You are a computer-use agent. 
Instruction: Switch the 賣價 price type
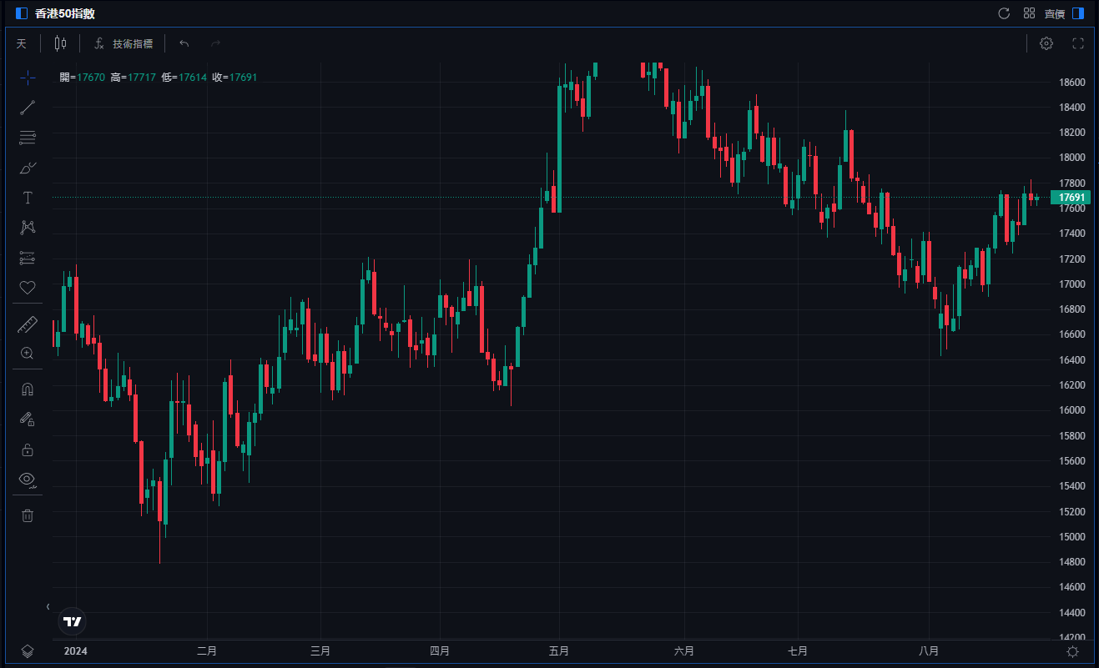tap(1055, 13)
